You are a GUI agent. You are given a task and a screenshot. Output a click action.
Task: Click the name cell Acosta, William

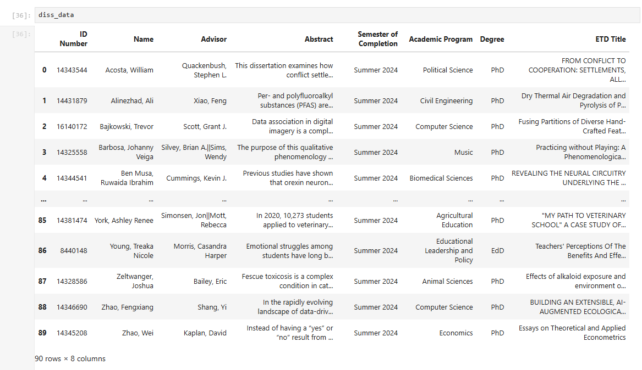pos(129,70)
